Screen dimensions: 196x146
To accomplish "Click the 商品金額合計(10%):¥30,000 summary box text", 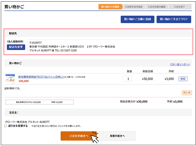I will (x=28, y=102).
